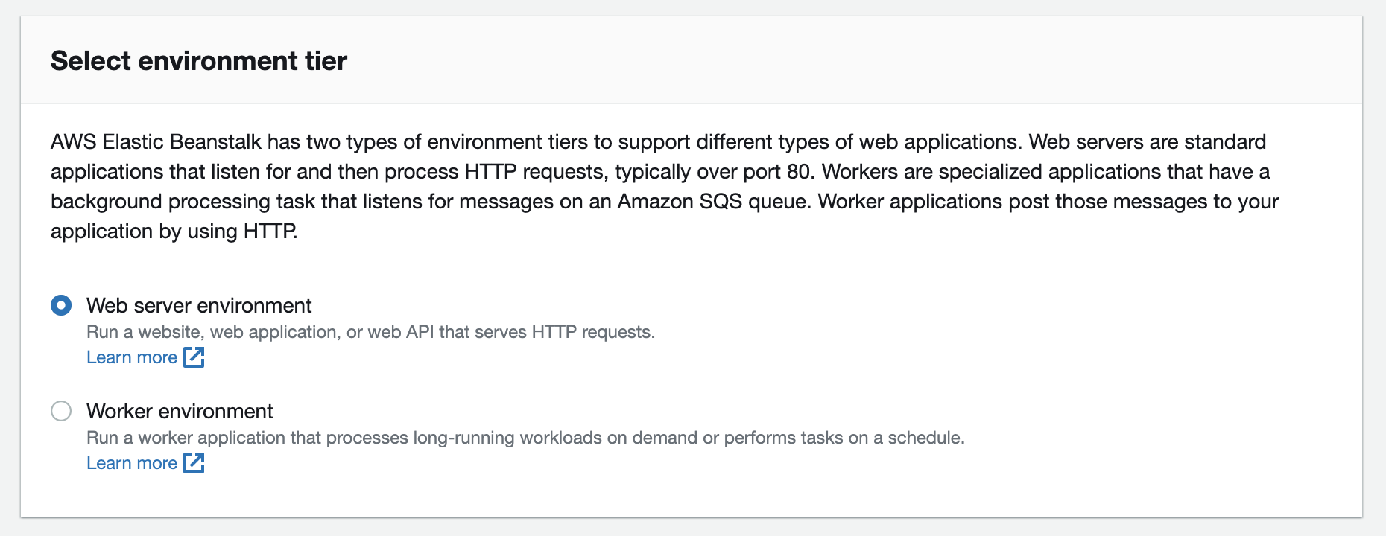The image size is (1386, 536).
Task: Click "Web servers are standard" phrase in paragraph
Action: (1147, 142)
